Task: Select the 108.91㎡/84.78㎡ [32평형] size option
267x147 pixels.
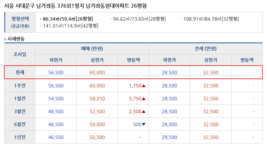Action: [211, 19]
